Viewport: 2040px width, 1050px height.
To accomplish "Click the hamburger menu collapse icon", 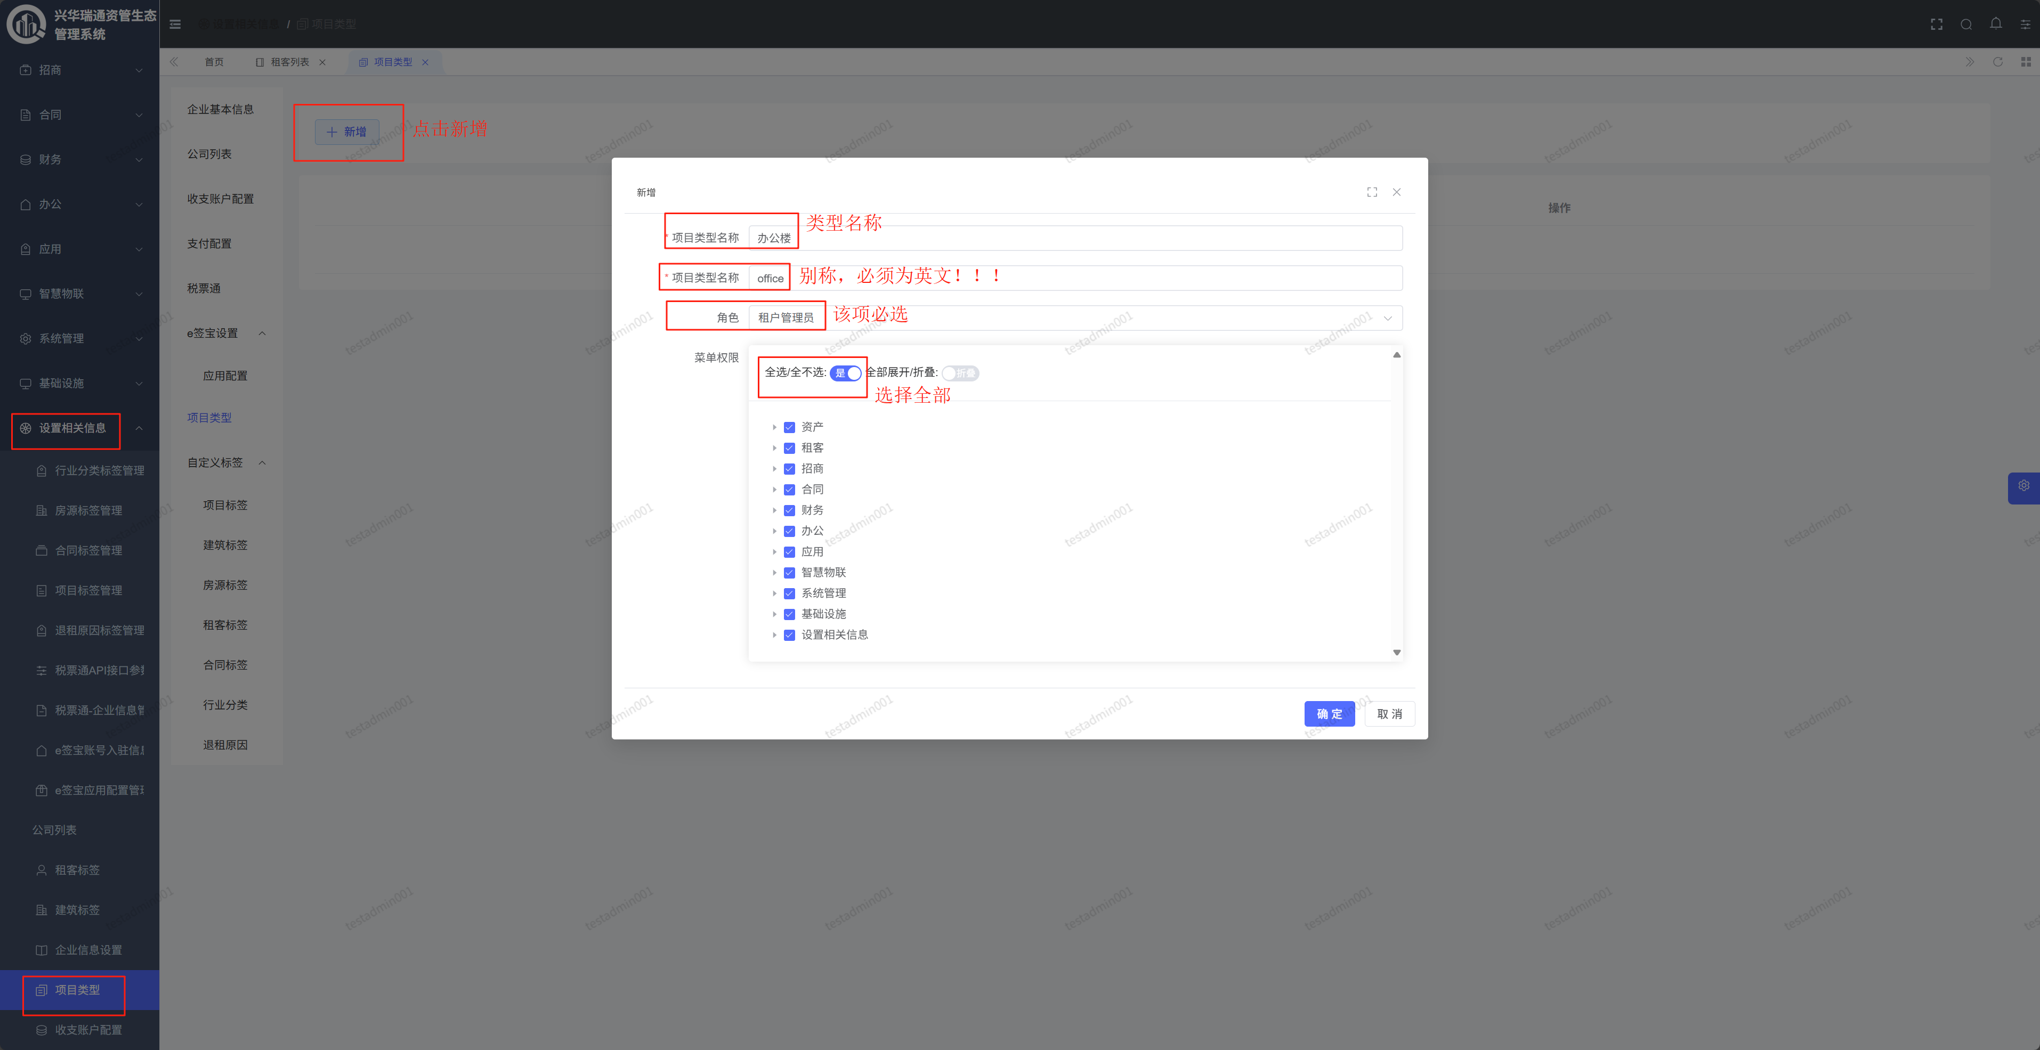I will point(175,25).
